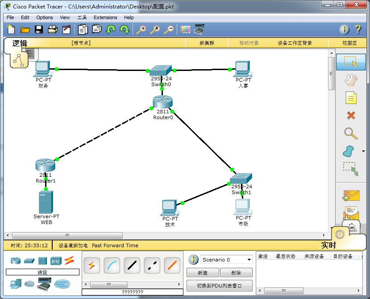This screenshot has width=370, height=299.
Task: Open the Scenario 0 dropdown
Action: [227, 260]
